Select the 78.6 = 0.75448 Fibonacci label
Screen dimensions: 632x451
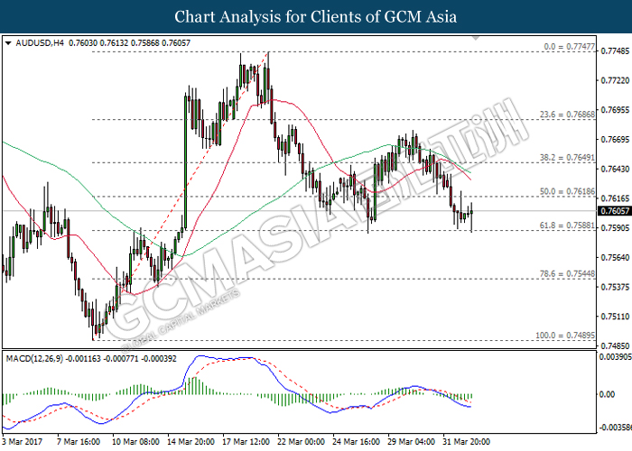coord(567,274)
